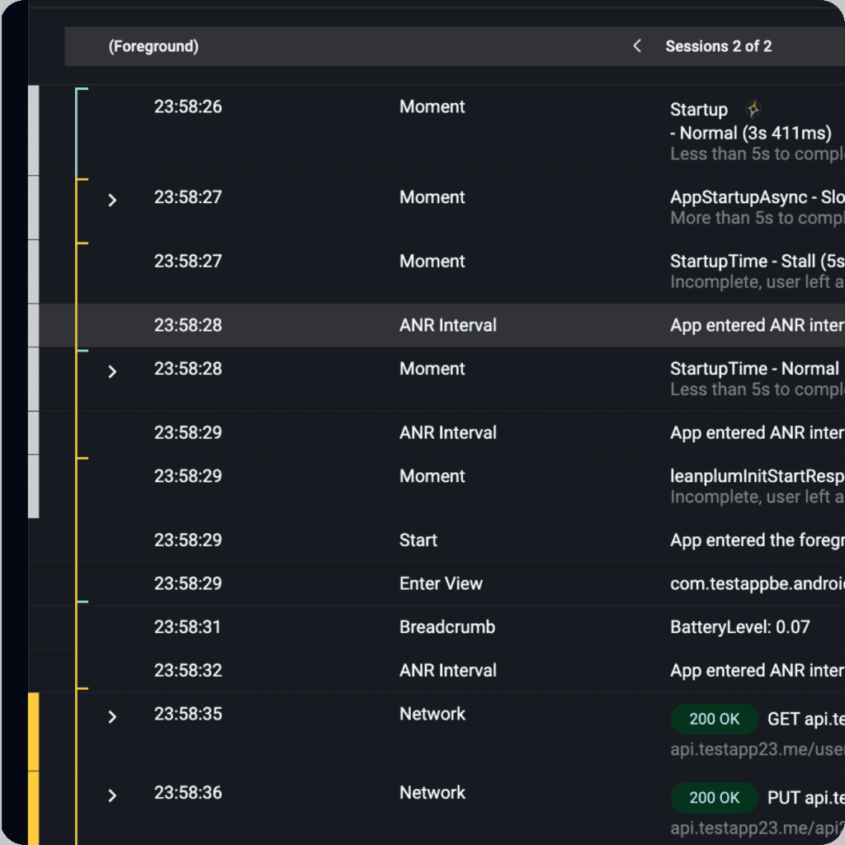
Task: Click the Sessions 2 of 2 header
Action: pyautogui.click(x=719, y=46)
